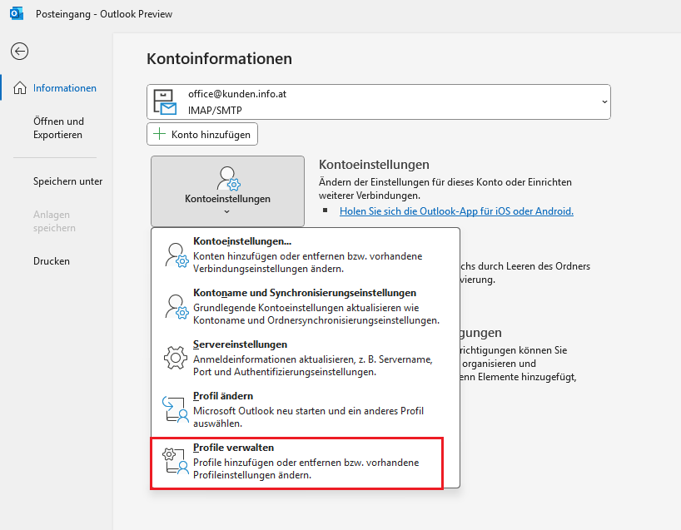Image resolution: width=681 pixels, height=530 pixels.
Task: Click the back arrow circle icon
Action: 19,52
